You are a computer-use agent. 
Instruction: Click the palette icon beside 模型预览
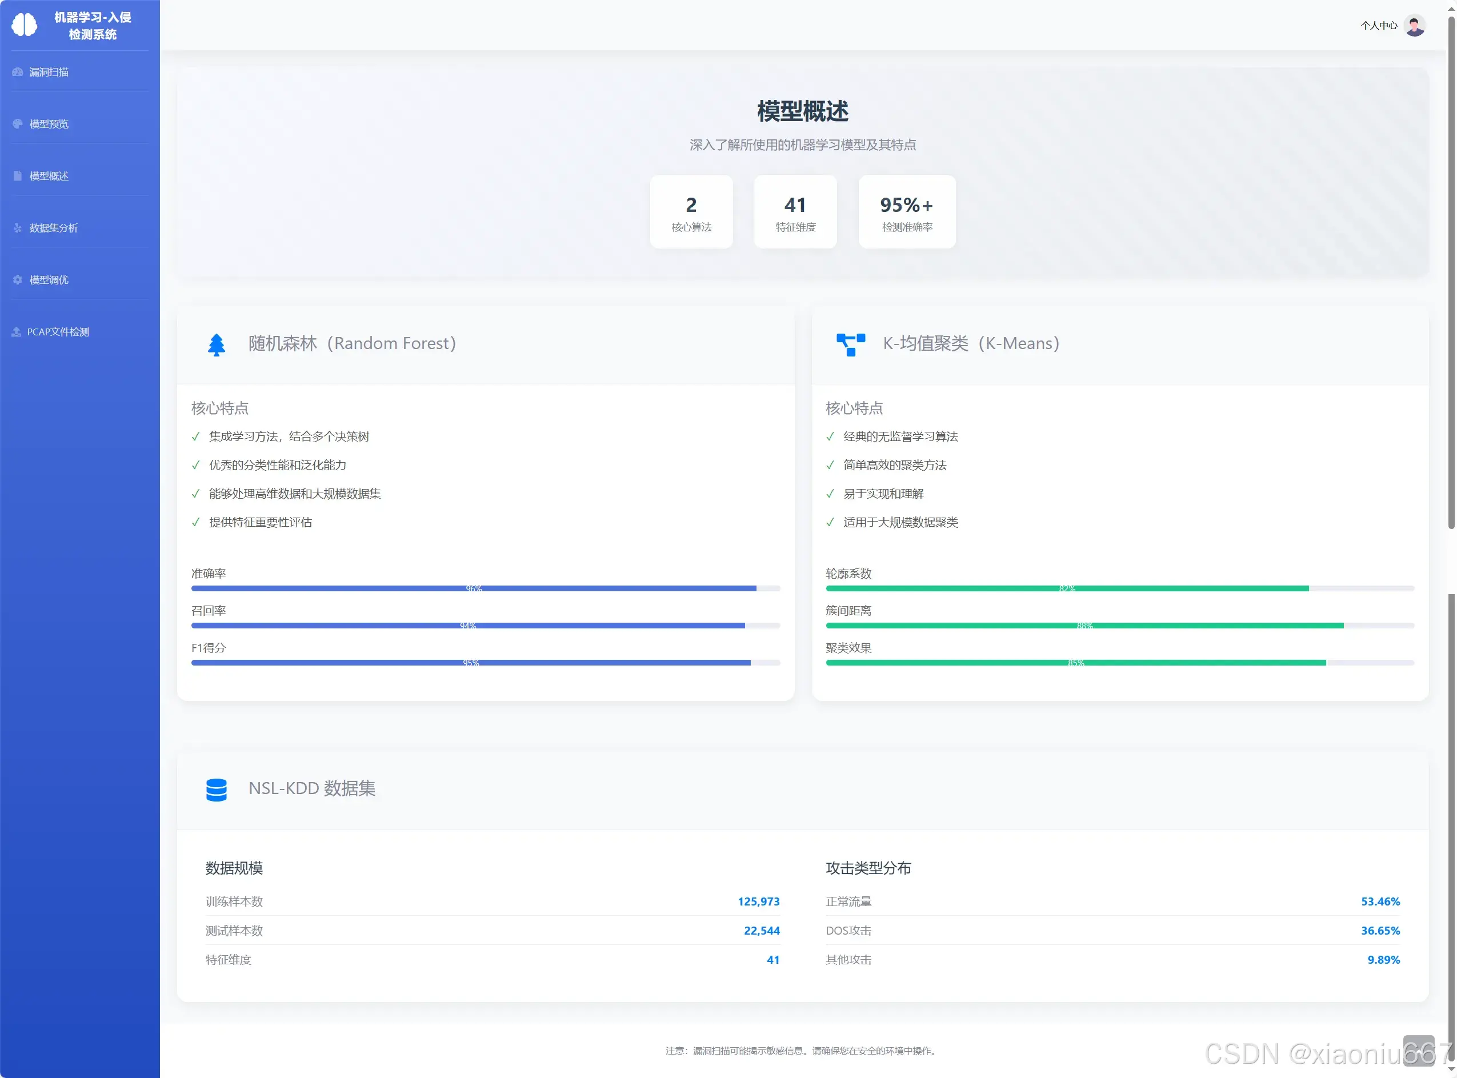(x=18, y=124)
